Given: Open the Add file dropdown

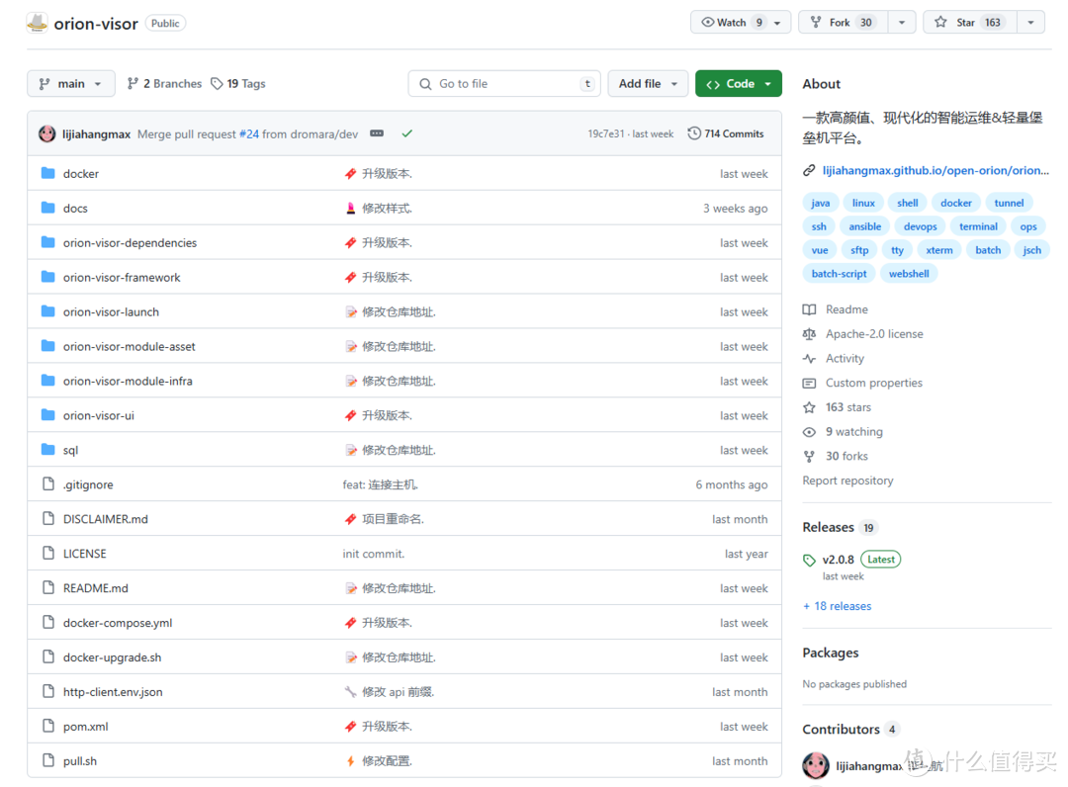Looking at the screenshot, I should tap(648, 84).
